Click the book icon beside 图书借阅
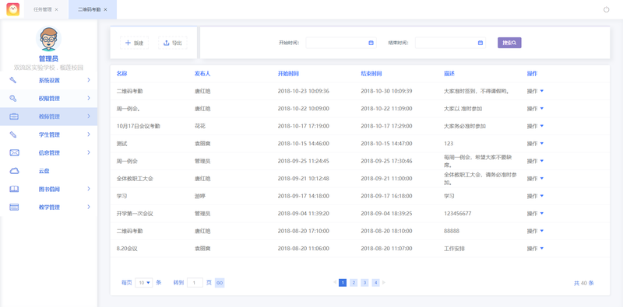This screenshot has height=307, width=623. click(x=14, y=189)
